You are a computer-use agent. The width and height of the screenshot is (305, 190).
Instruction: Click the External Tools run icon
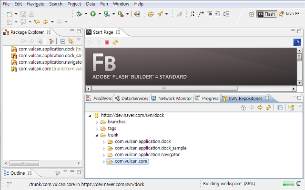pyautogui.click(x=121, y=14)
